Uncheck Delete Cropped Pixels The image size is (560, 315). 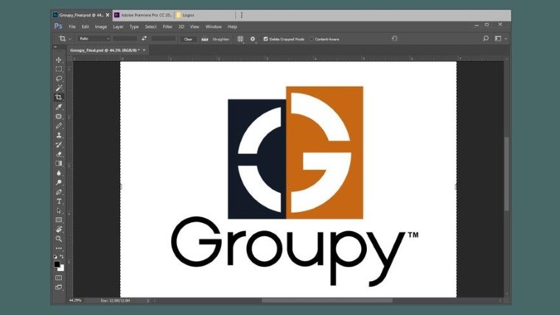point(266,39)
